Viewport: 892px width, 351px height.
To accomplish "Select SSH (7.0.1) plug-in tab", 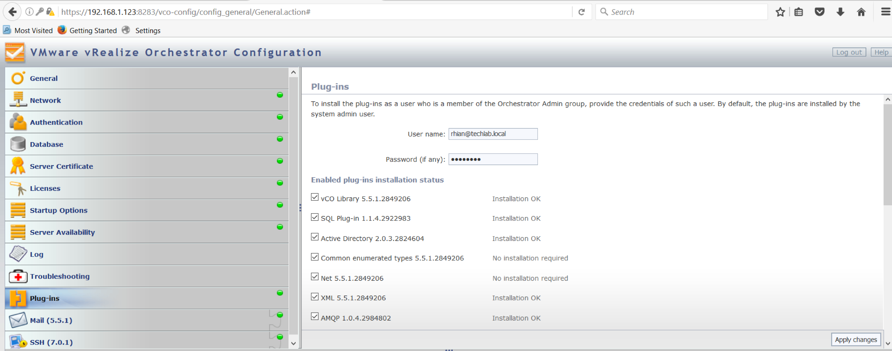I will pyautogui.click(x=147, y=341).
